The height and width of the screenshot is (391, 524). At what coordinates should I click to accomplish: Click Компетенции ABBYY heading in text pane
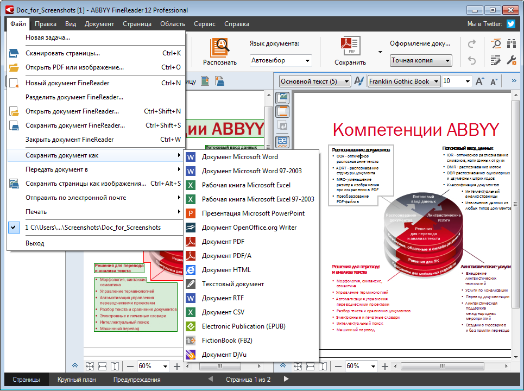pyautogui.click(x=416, y=130)
